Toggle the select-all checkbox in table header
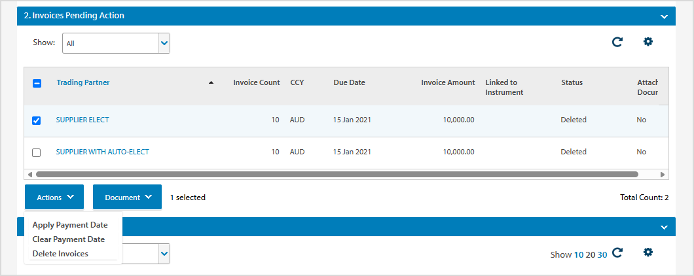 coord(37,83)
